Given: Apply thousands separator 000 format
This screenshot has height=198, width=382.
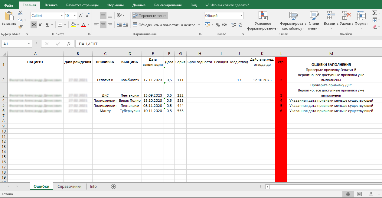Looking at the screenshot, I should (x=224, y=25).
